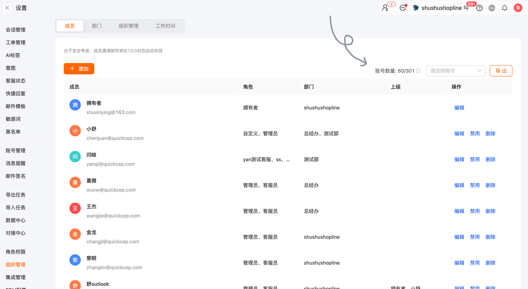Open 敏感词 in the sidebar
Viewport: 528px width, 289px height.
(13, 119)
